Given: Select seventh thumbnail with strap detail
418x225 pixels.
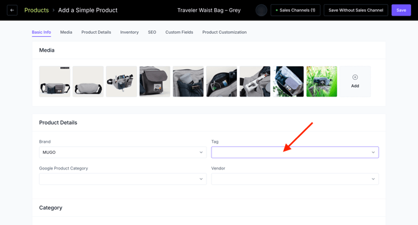Looking at the screenshot, I should click(255, 82).
